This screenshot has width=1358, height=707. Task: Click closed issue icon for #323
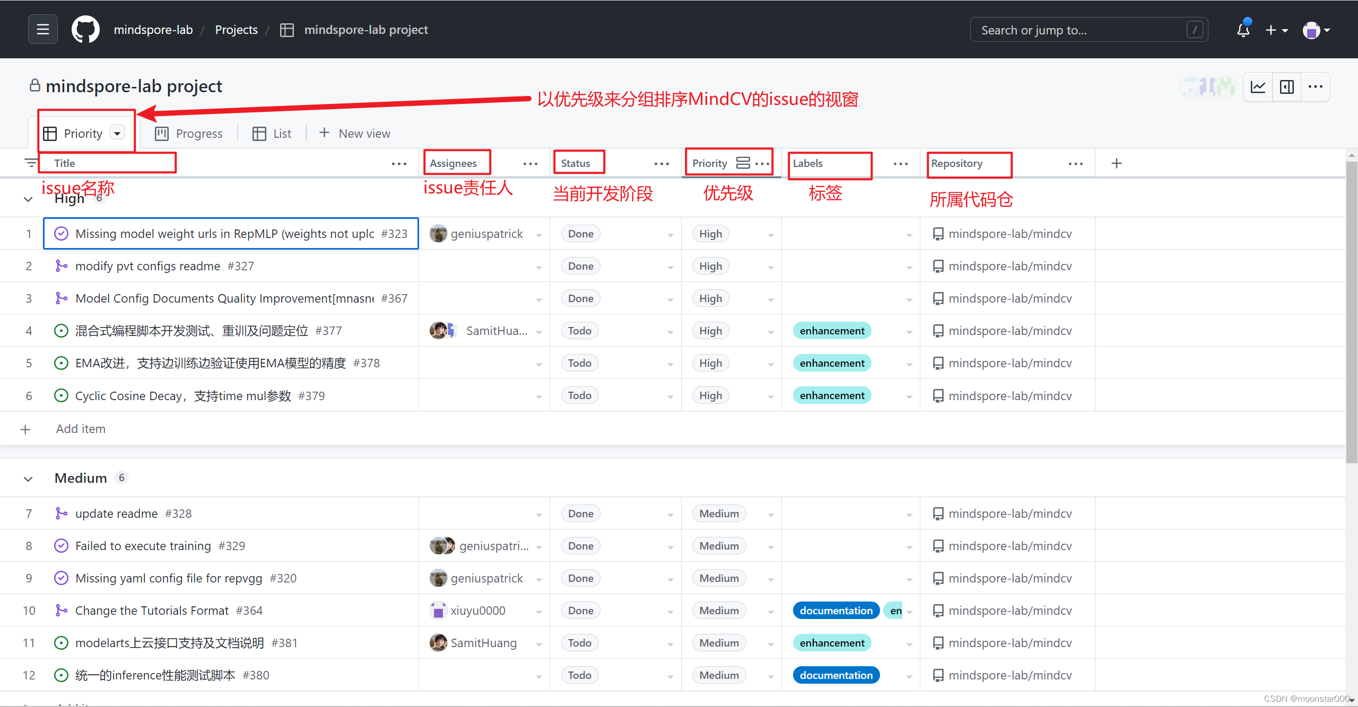click(62, 234)
